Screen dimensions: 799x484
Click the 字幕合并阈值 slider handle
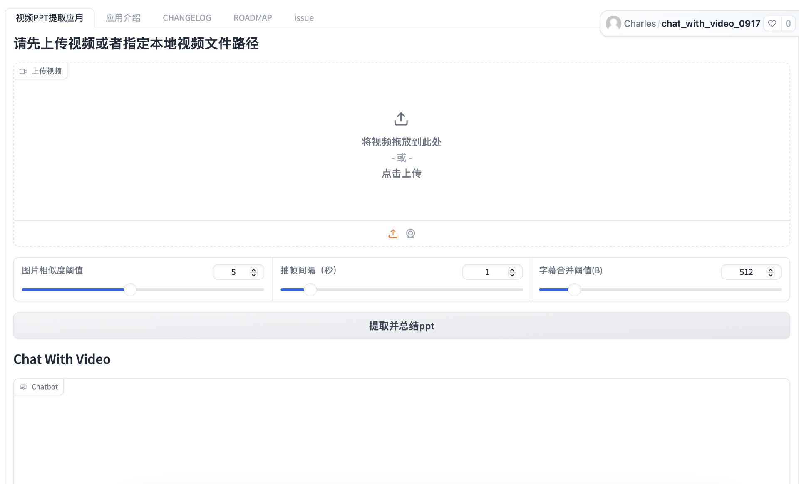point(574,289)
